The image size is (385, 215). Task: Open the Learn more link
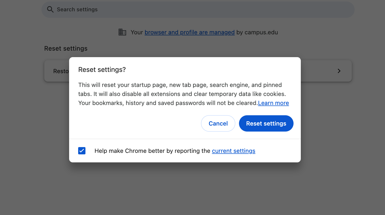[x=273, y=103]
